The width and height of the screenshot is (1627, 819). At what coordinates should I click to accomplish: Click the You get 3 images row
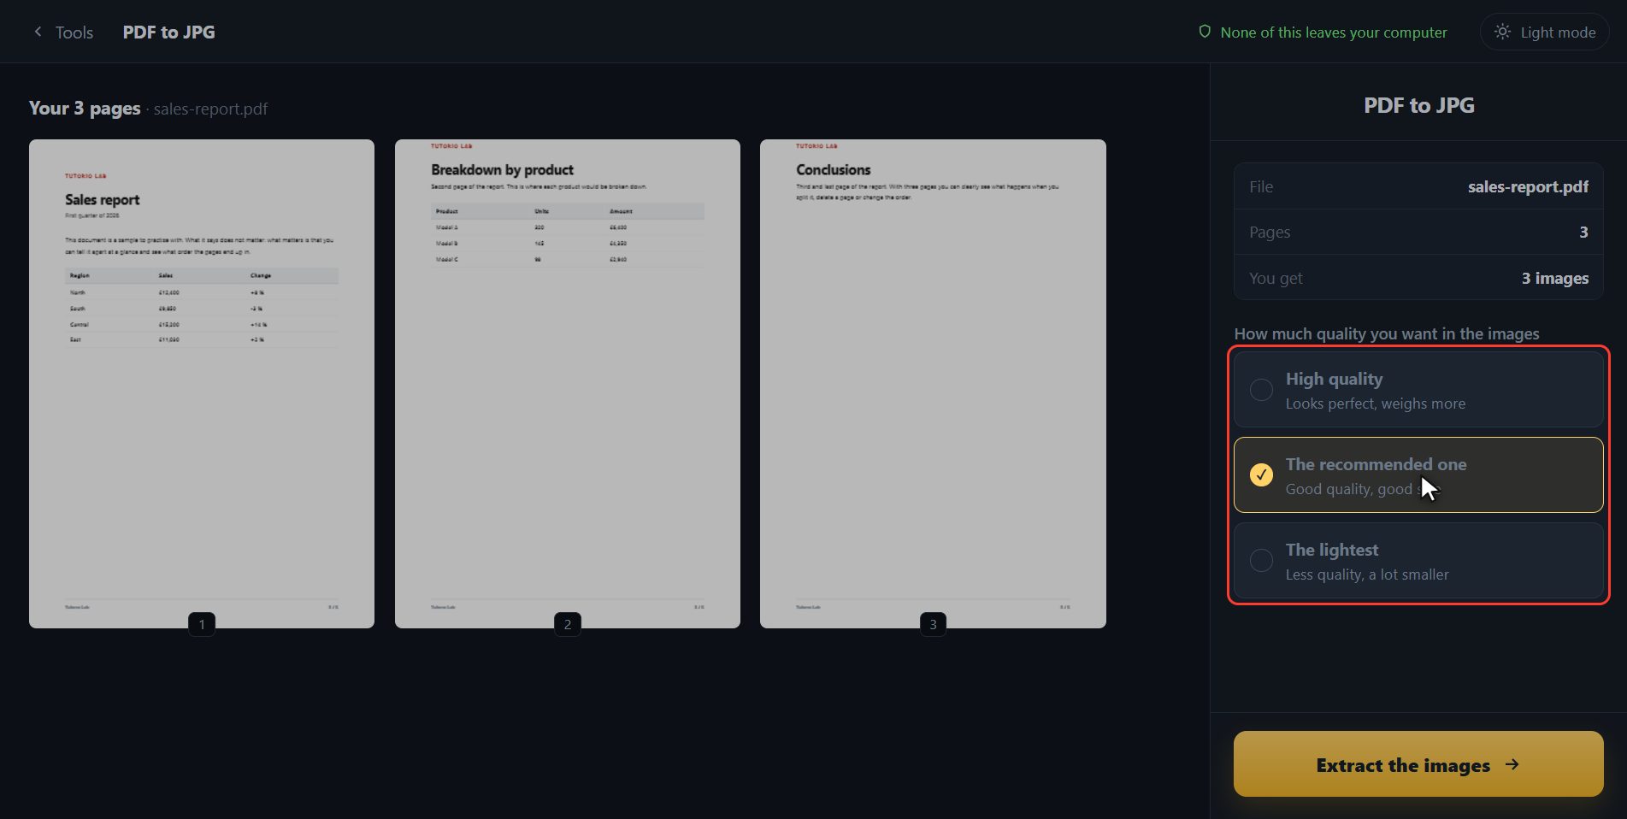point(1418,278)
